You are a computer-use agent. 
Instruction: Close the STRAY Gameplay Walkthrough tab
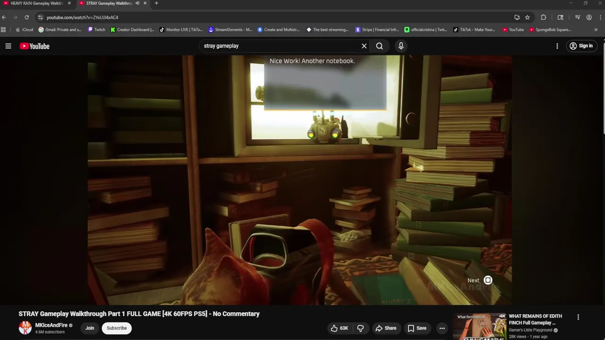pyautogui.click(x=145, y=3)
